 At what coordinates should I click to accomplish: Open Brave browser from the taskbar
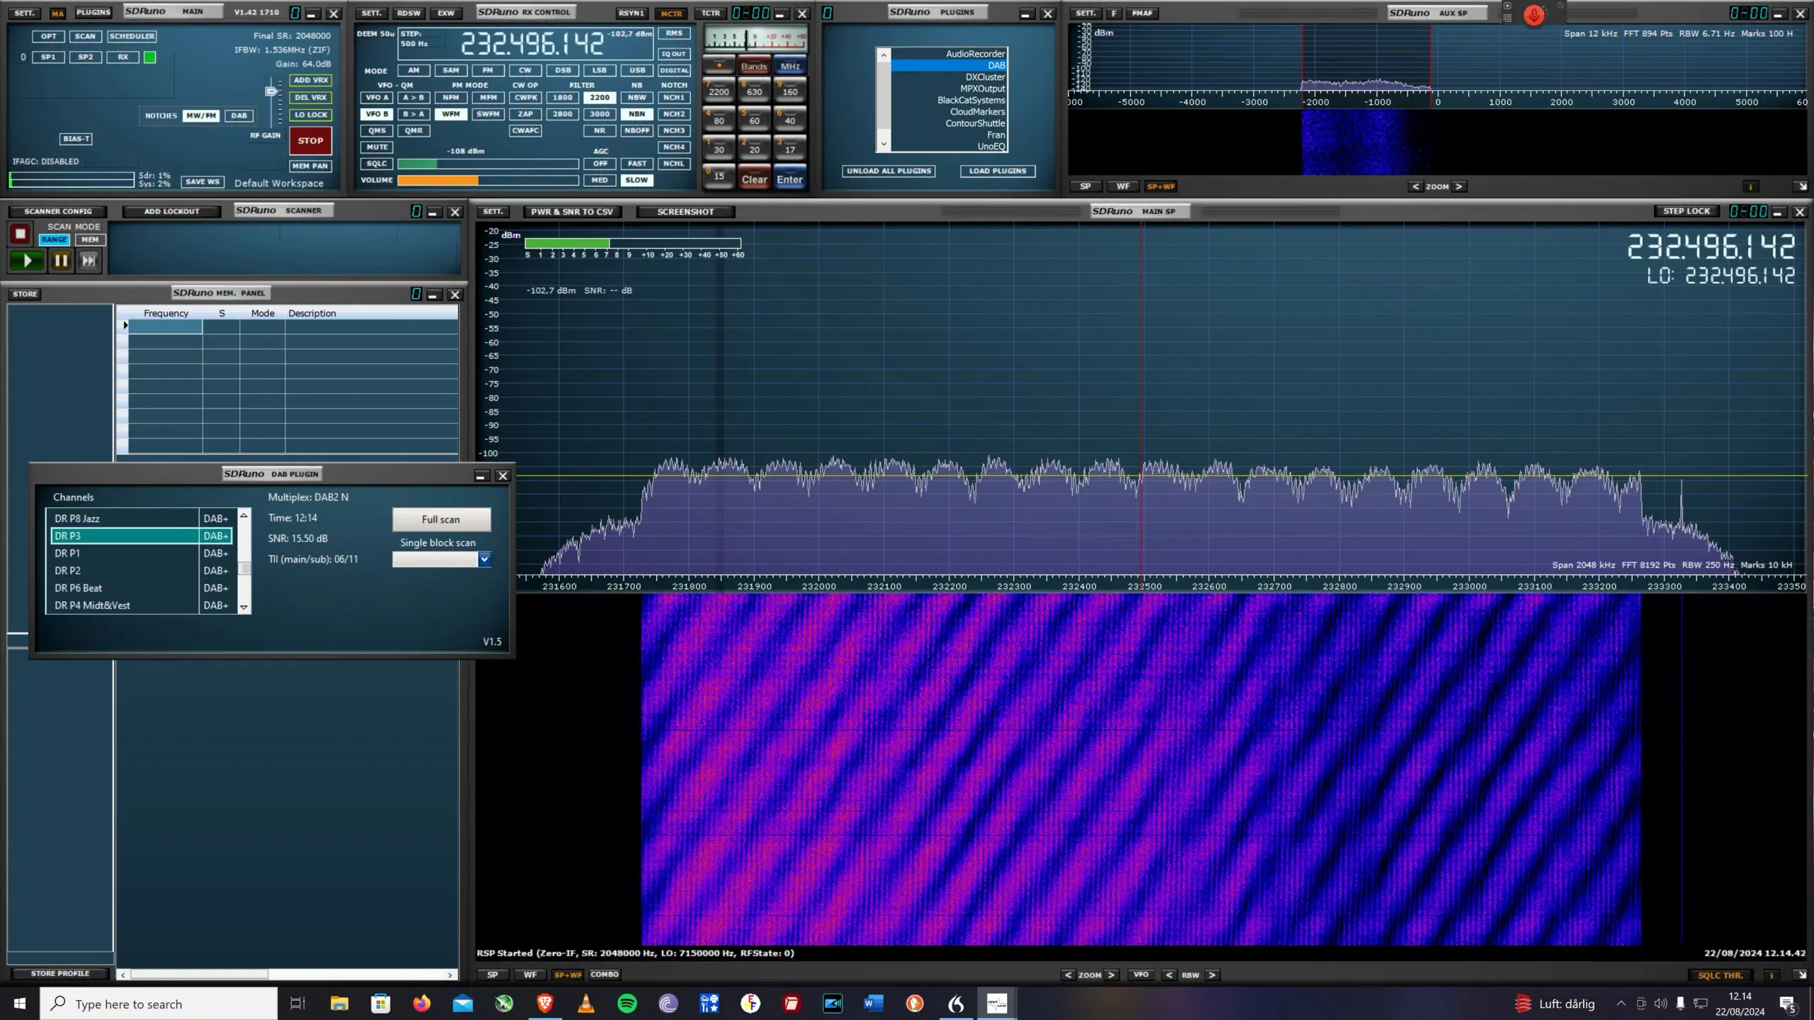545,1003
